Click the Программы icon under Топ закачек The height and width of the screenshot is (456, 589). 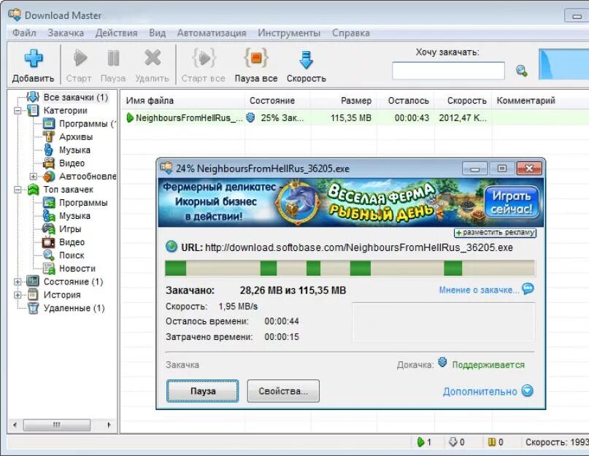(49, 203)
